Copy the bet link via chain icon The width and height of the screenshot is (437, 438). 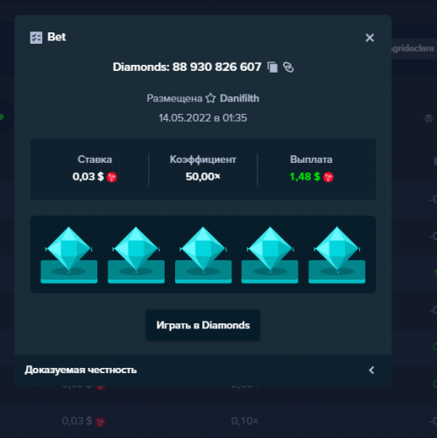(288, 67)
